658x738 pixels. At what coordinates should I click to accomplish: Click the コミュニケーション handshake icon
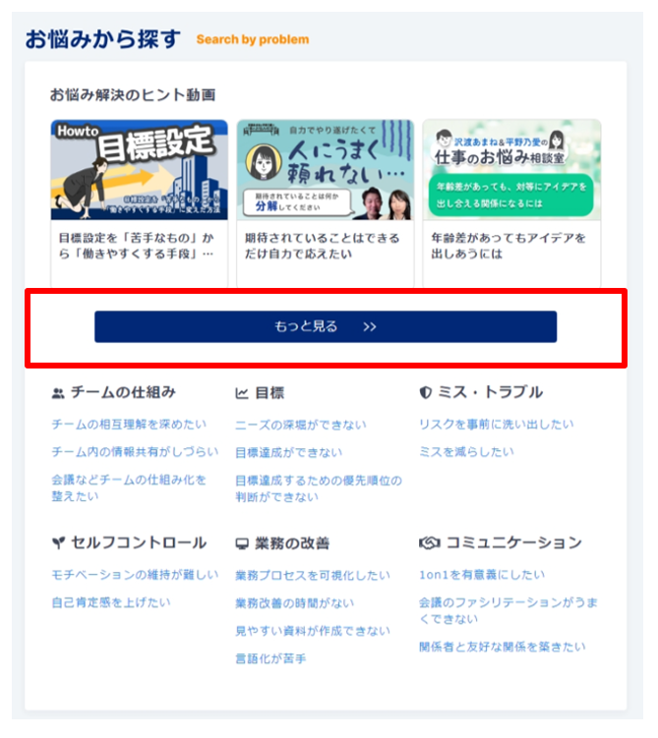[x=430, y=543]
